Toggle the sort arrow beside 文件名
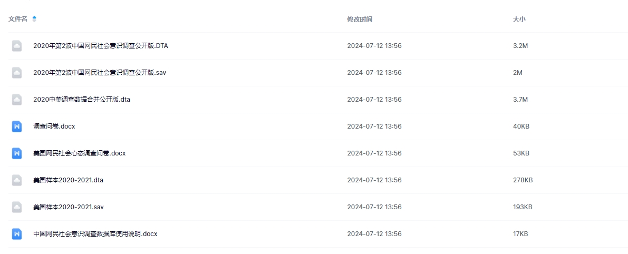The image size is (628, 254). coord(34,19)
